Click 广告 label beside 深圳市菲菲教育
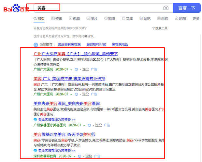The width and height of the screenshot is (202, 162). (x=97, y=156)
